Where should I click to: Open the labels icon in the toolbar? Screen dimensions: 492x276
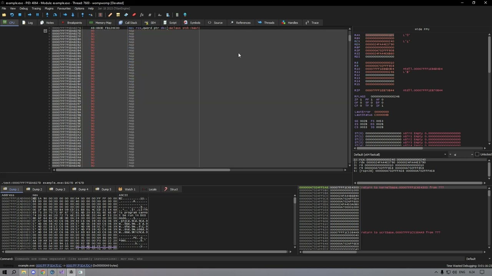click(x=126, y=15)
